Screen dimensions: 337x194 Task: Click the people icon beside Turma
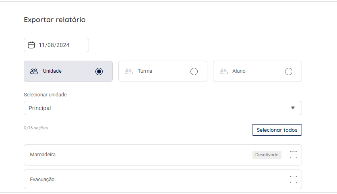pos(129,71)
